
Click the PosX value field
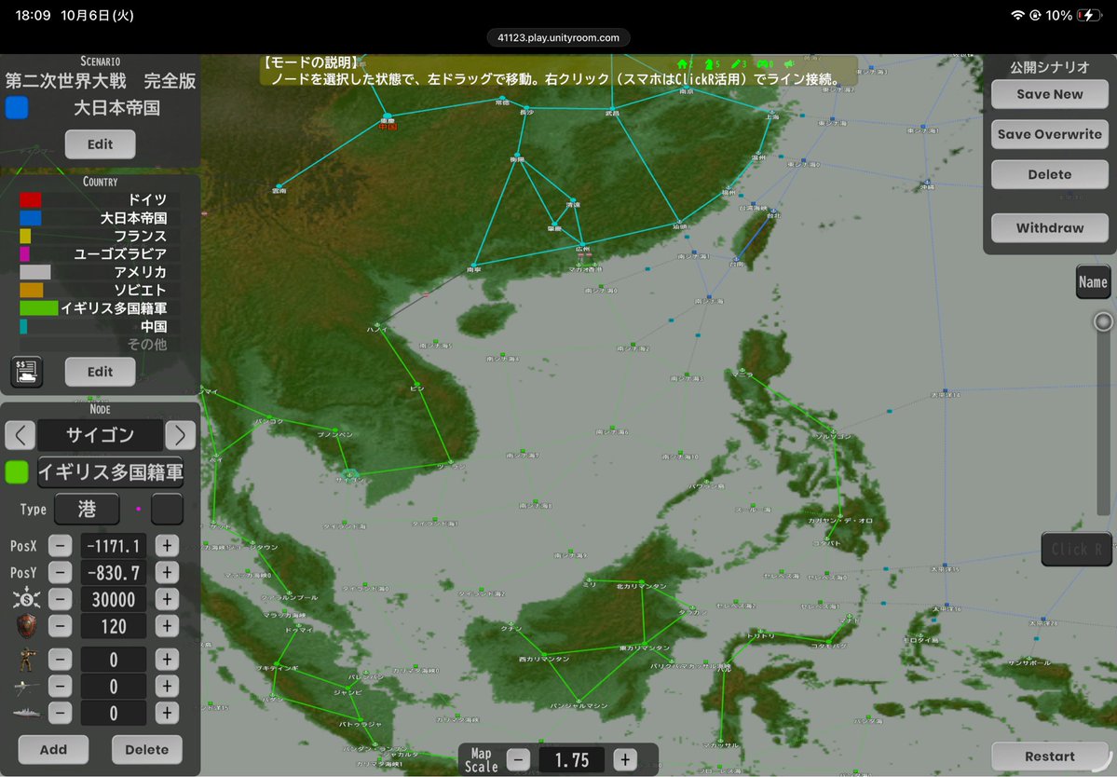coord(114,546)
